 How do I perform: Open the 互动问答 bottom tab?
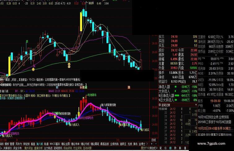87,148
